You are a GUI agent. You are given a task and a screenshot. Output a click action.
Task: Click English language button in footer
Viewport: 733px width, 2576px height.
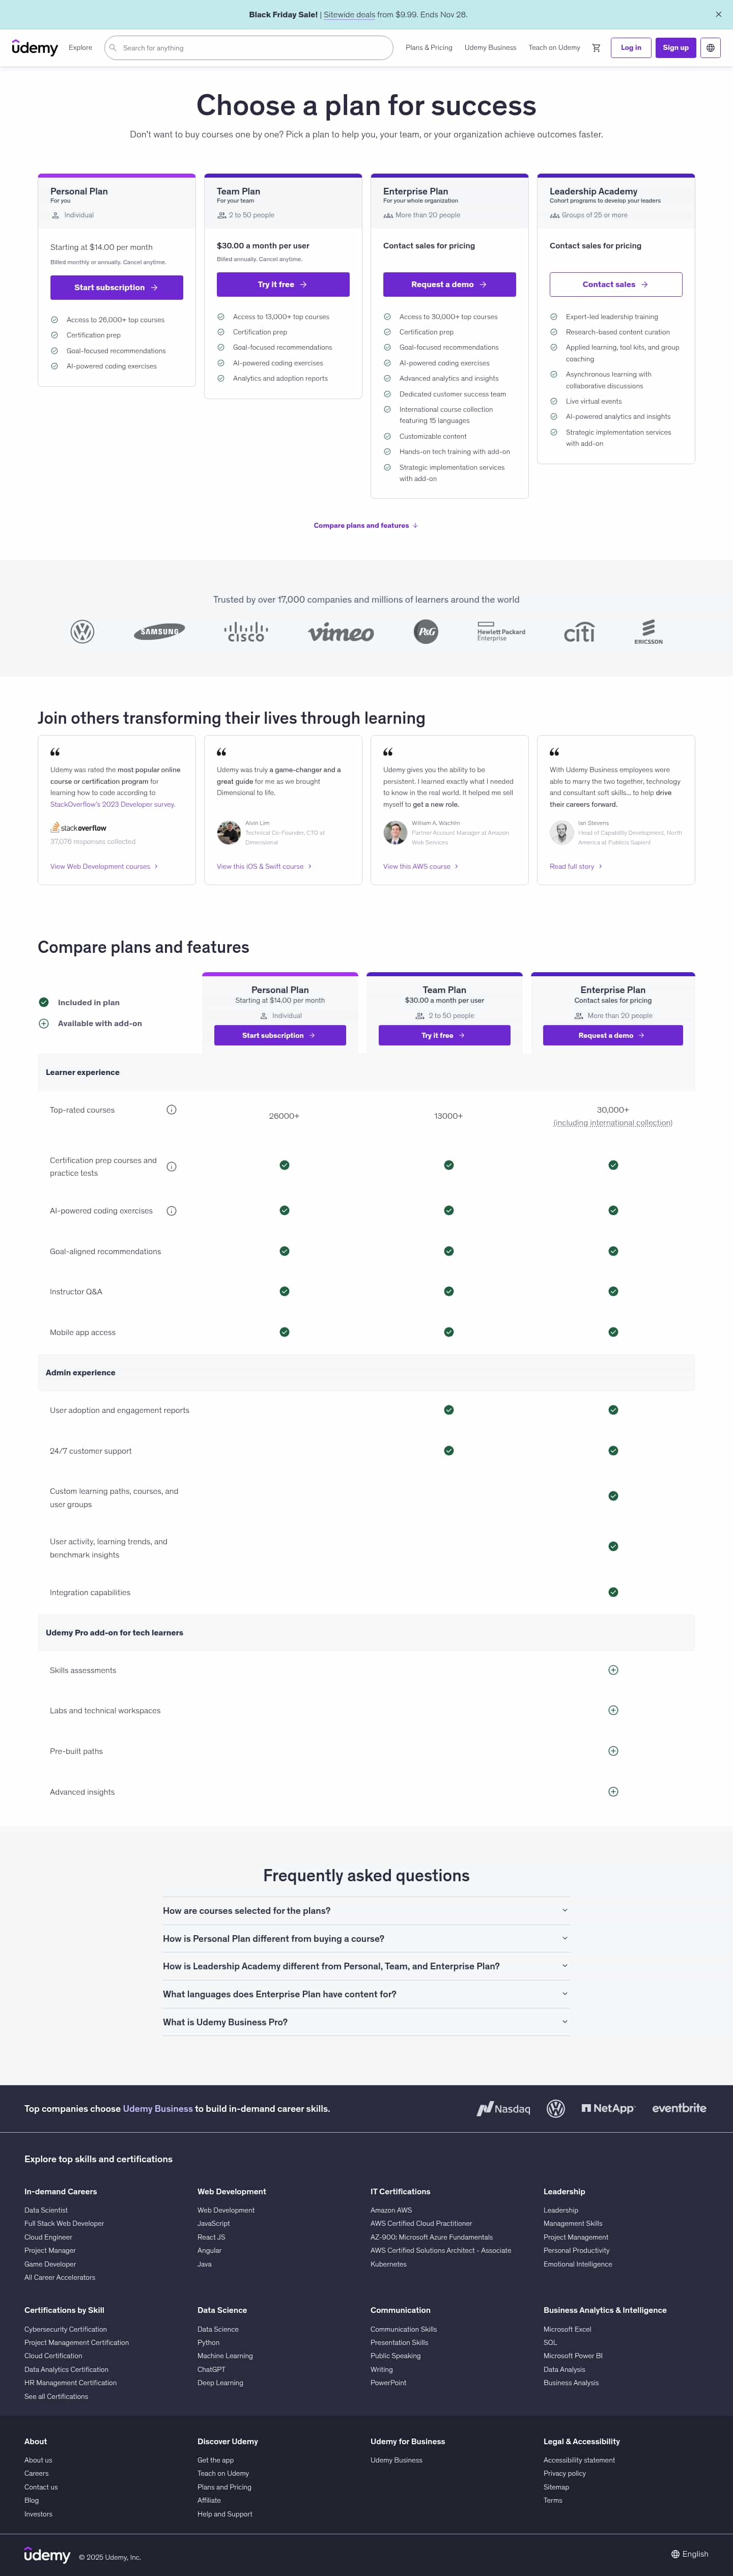tap(690, 2554)
